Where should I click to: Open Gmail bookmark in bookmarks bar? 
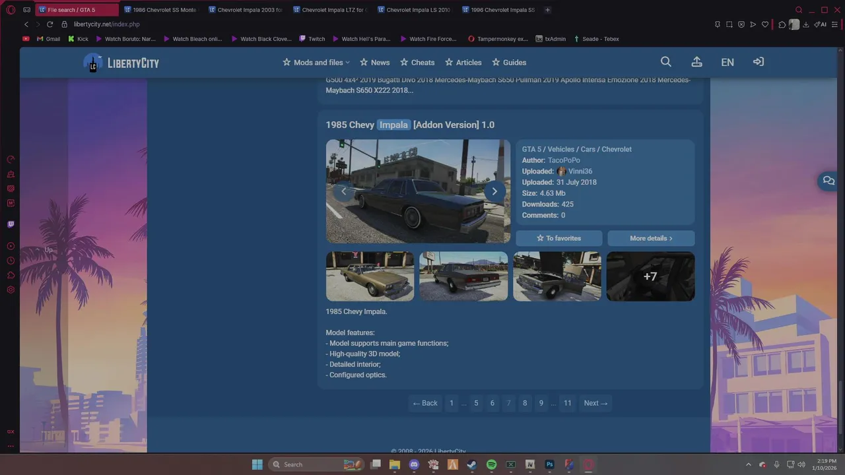click(48, 39)
